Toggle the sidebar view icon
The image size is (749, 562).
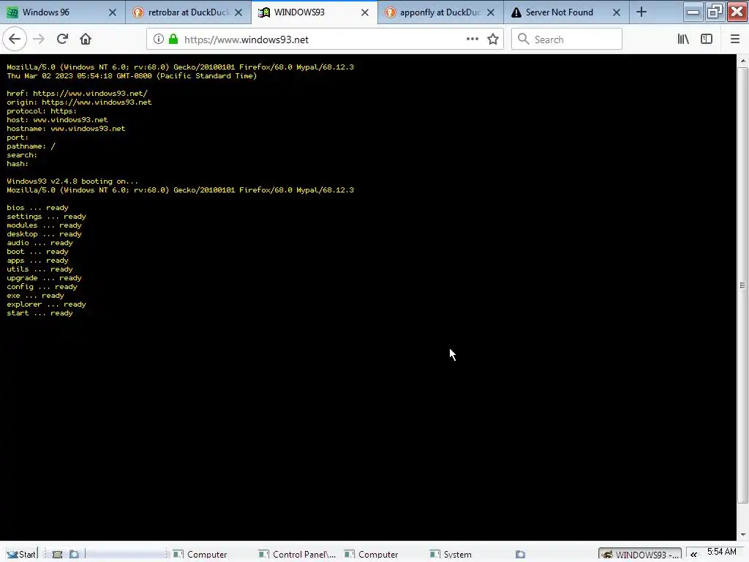(707, 40)
